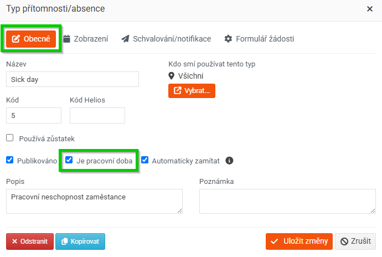Save with the Uložit změny button
The width and height of the screenshot is (382, 257).
pyautogui.click(x=299, y=241)
